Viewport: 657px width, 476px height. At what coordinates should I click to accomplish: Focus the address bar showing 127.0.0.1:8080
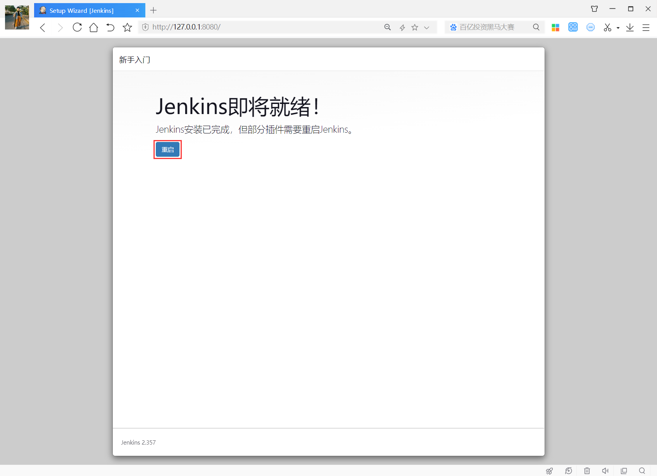tap(264, 27)
